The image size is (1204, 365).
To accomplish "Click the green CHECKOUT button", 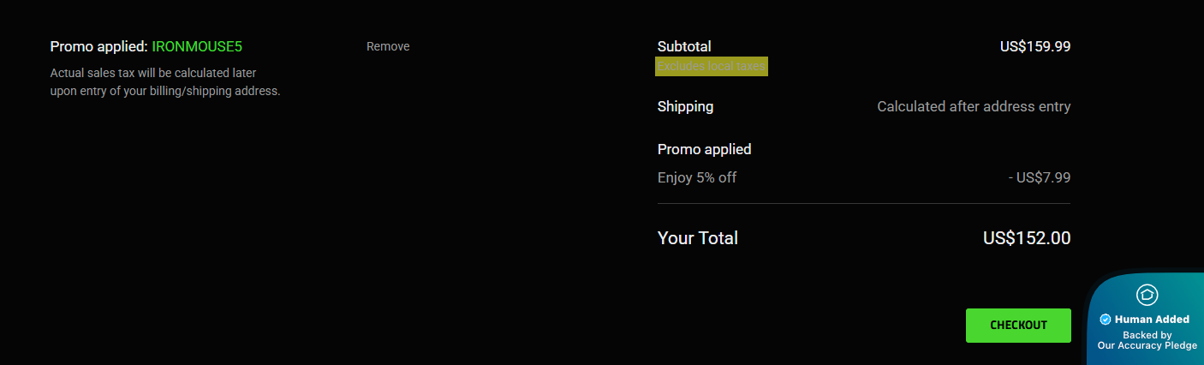I will 1018,326.
